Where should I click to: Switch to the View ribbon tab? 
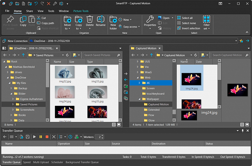pos(40,11)
